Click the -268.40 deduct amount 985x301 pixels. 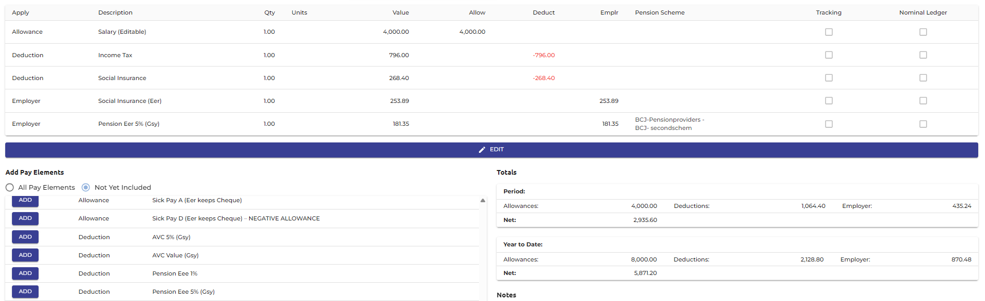[544, 78]
